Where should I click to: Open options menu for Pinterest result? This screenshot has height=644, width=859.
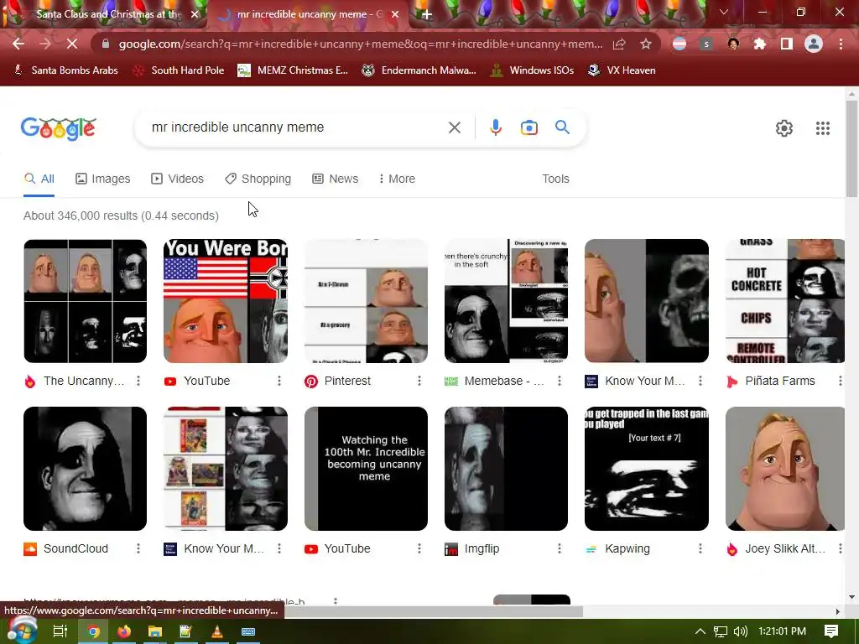(419, 381)
